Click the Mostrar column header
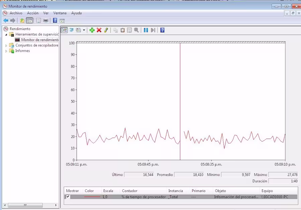 72,191
